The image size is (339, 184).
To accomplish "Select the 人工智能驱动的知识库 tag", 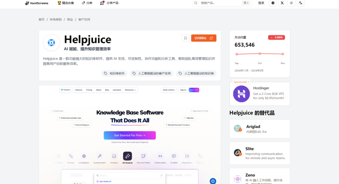I will click(196, 73).
